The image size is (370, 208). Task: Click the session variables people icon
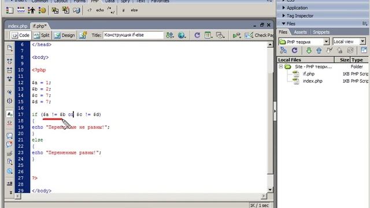[31, 10]
